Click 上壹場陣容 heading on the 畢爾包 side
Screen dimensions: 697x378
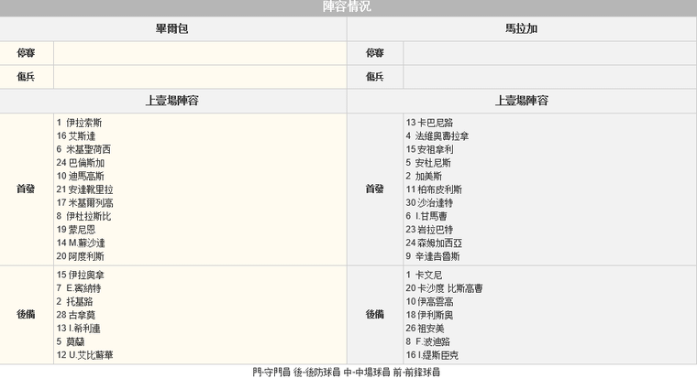tap(172, 101)
